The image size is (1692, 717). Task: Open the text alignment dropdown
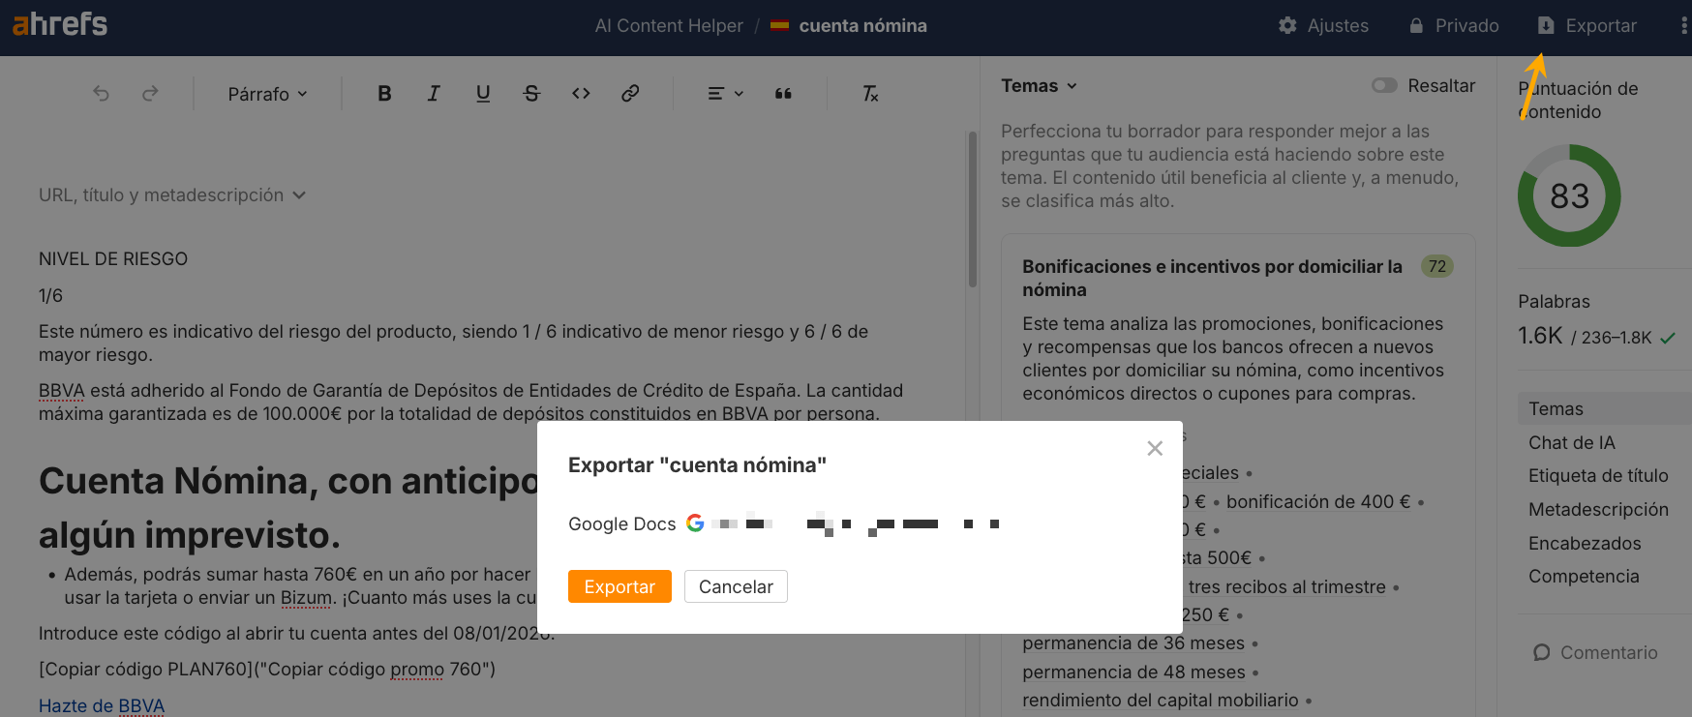point(725,94)
